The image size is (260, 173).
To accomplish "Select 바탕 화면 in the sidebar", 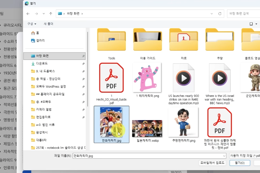I will 54,56.
